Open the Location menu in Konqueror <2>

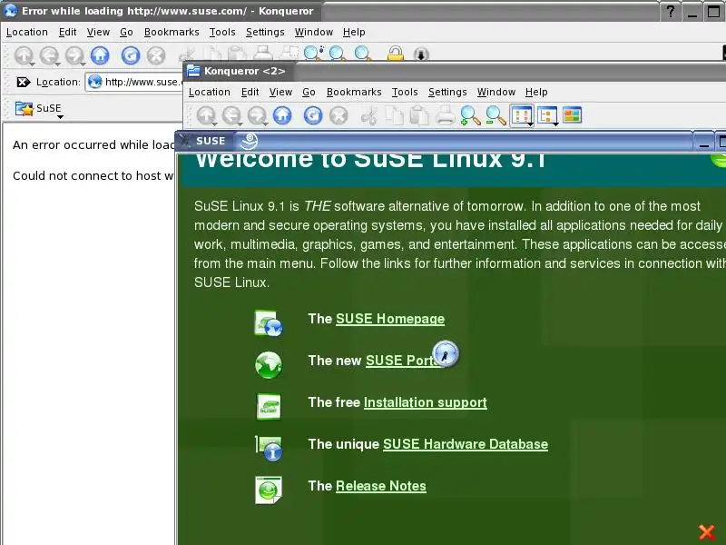(x=210, y=92)
